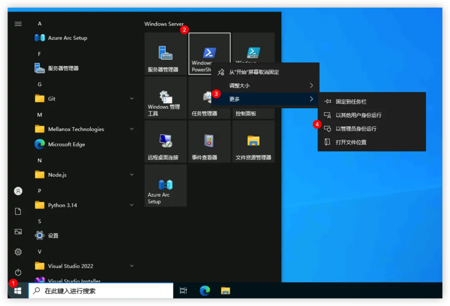Open the 事件查看器 tile
The height and width of the screenshot is (306, 450).
210,141
